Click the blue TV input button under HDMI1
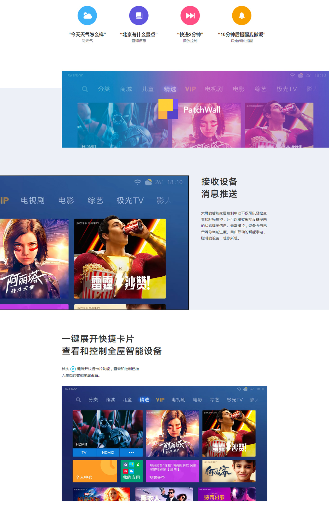Image resolution: width=329 pixels, height=521 pixels. point(84,452)
